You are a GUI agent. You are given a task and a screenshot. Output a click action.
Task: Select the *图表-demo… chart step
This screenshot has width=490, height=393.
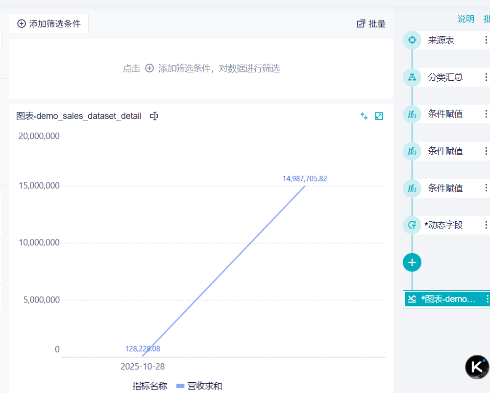[447, 299]
